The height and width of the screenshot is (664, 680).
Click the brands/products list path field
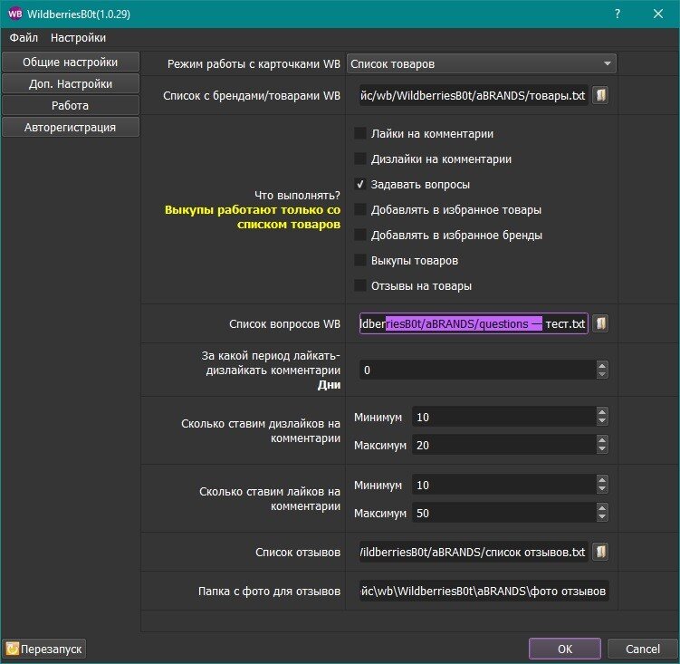coord(474,95)
